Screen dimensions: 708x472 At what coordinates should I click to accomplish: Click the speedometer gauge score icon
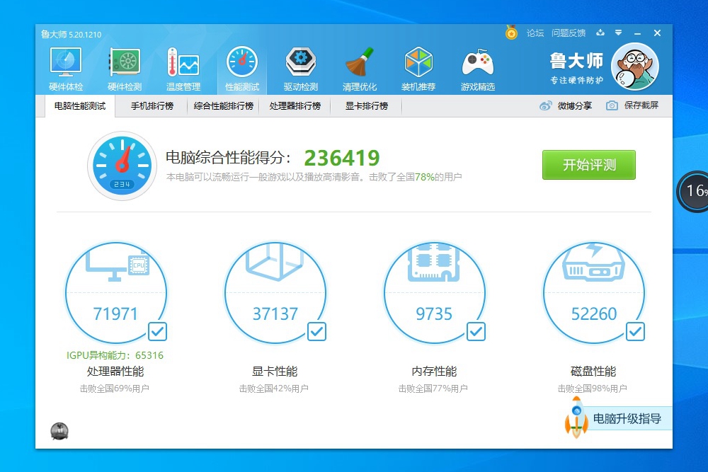pos(122,166)
